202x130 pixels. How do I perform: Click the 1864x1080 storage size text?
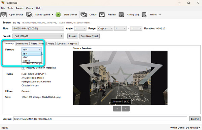point(41,97)
